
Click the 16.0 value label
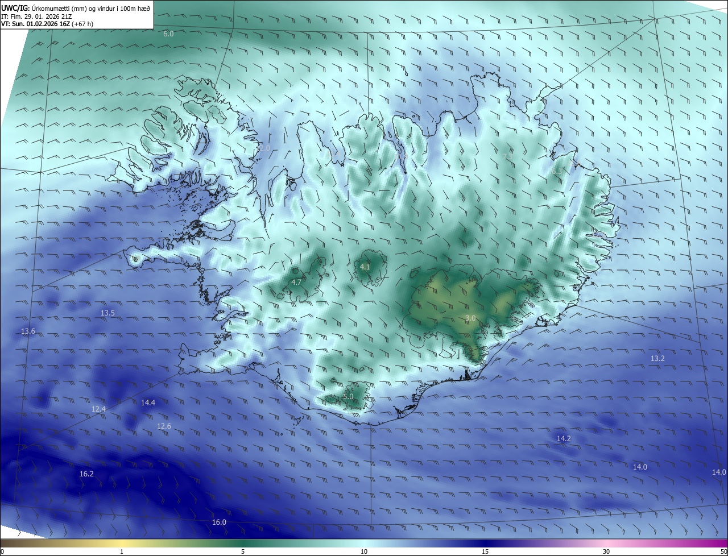[219, 522]
